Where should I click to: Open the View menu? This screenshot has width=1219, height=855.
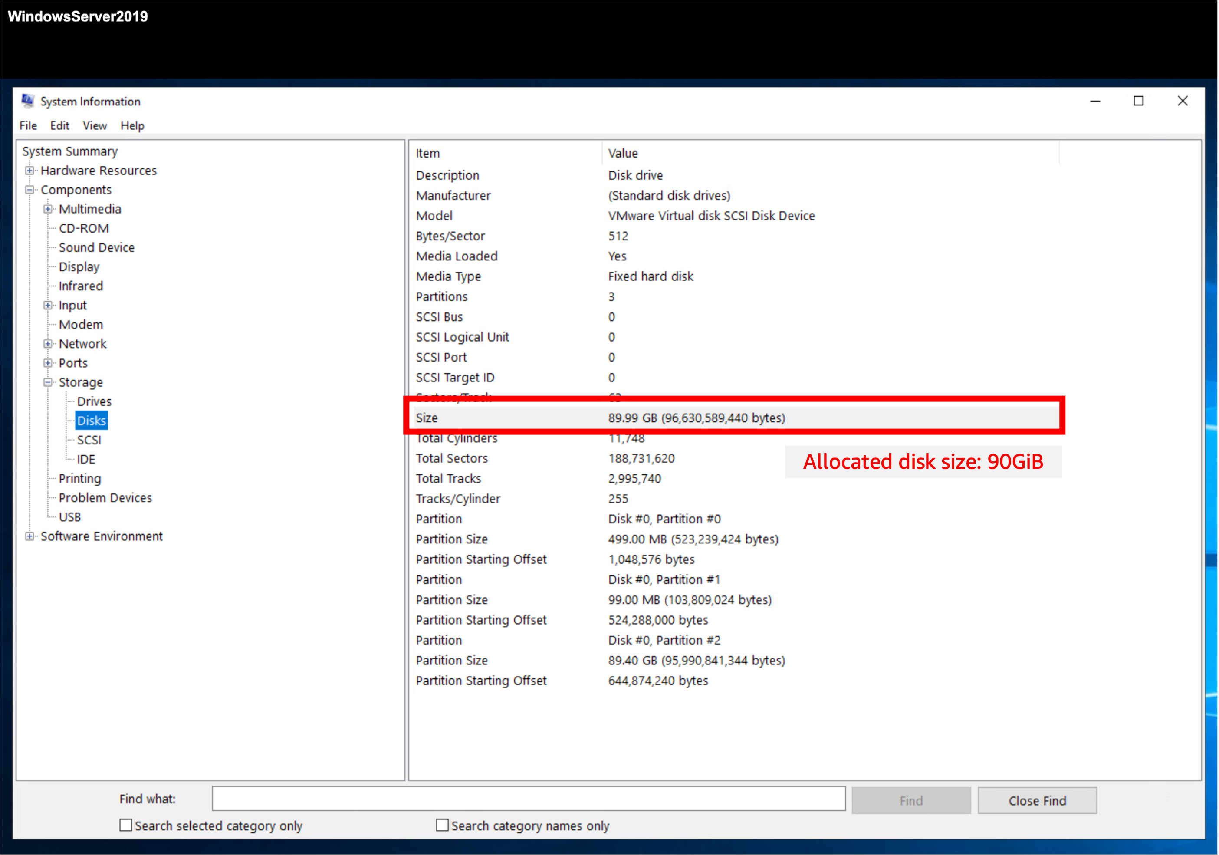click(x=95, y=126)
